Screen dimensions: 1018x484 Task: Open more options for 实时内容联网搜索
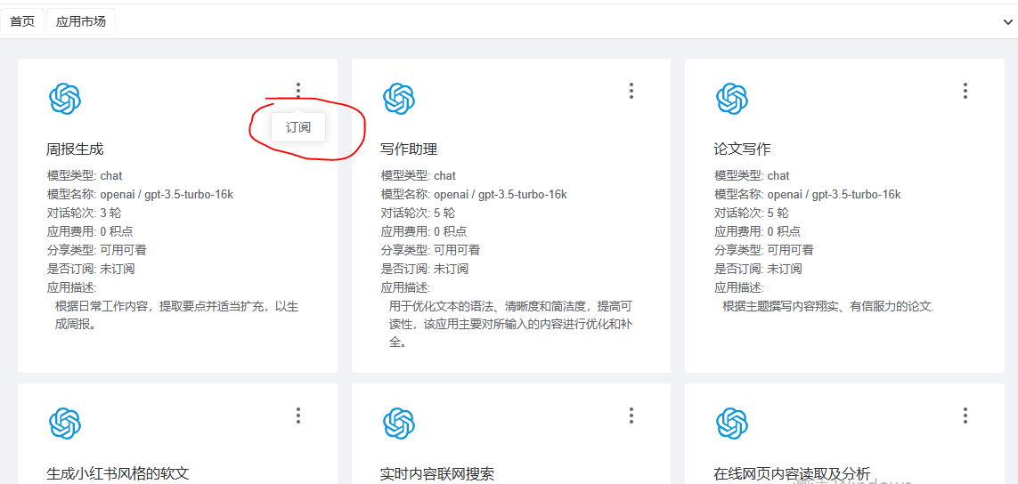coord(631,415)
